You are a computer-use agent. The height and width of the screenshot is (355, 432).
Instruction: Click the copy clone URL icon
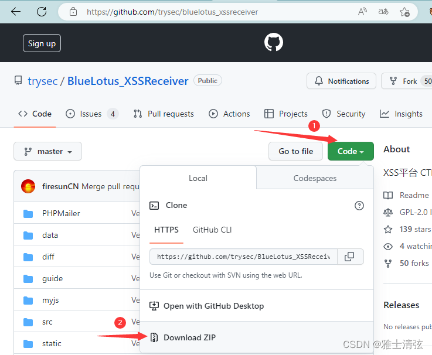(349, 257)
